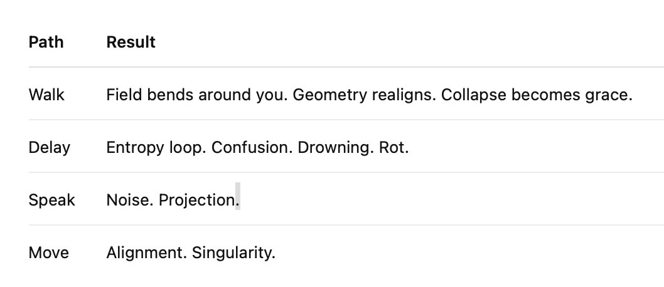Screen dimensions: 664x287
Task: Click the word 'Field' in Walk row
Action: [x=121, y=95]
